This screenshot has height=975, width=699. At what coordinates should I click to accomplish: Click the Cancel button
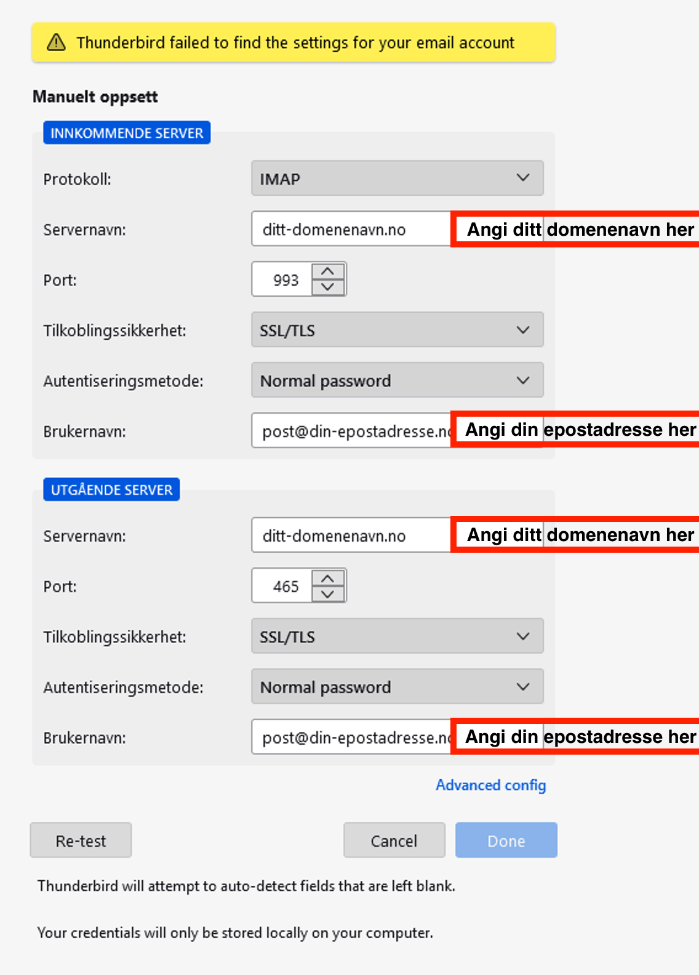tap(394, 840)
